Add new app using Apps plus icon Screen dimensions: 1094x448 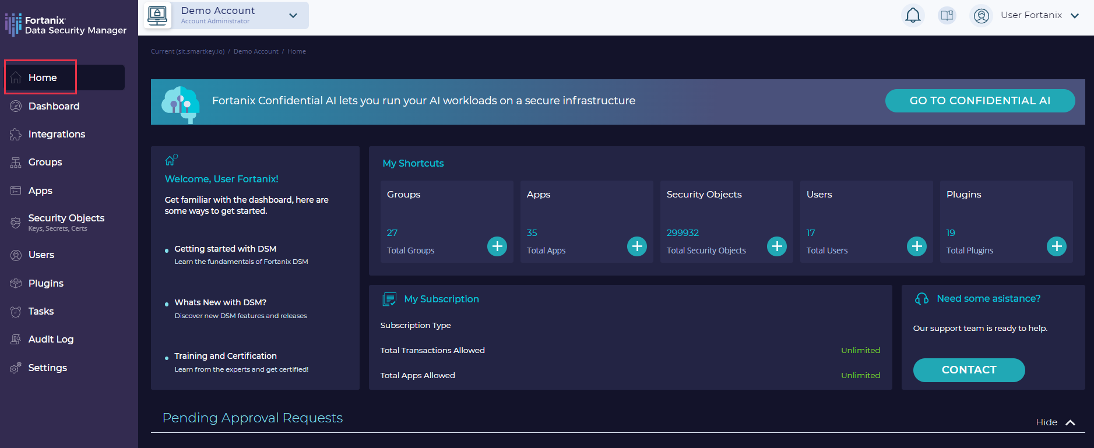[x=636, y=246]
